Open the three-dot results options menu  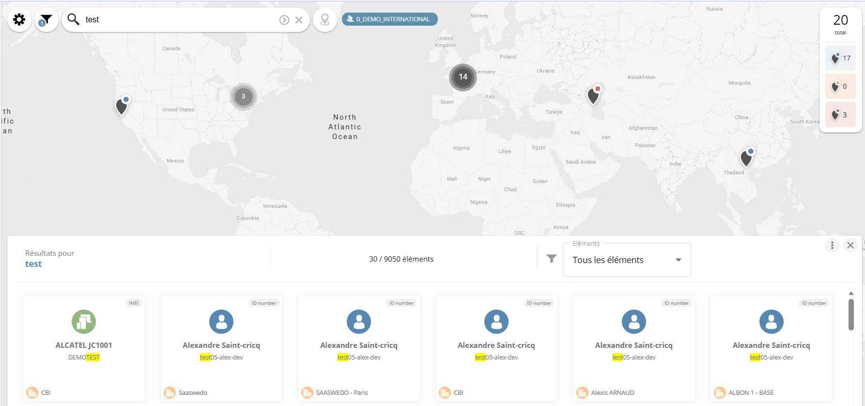(832, 245)
